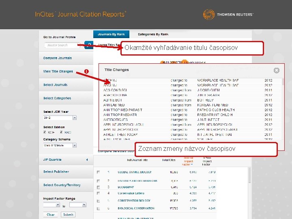The width and height of the screenshot is (292, 219).
Task: Click the 5 Year Impact Factor header
Action: coord(206,161)
